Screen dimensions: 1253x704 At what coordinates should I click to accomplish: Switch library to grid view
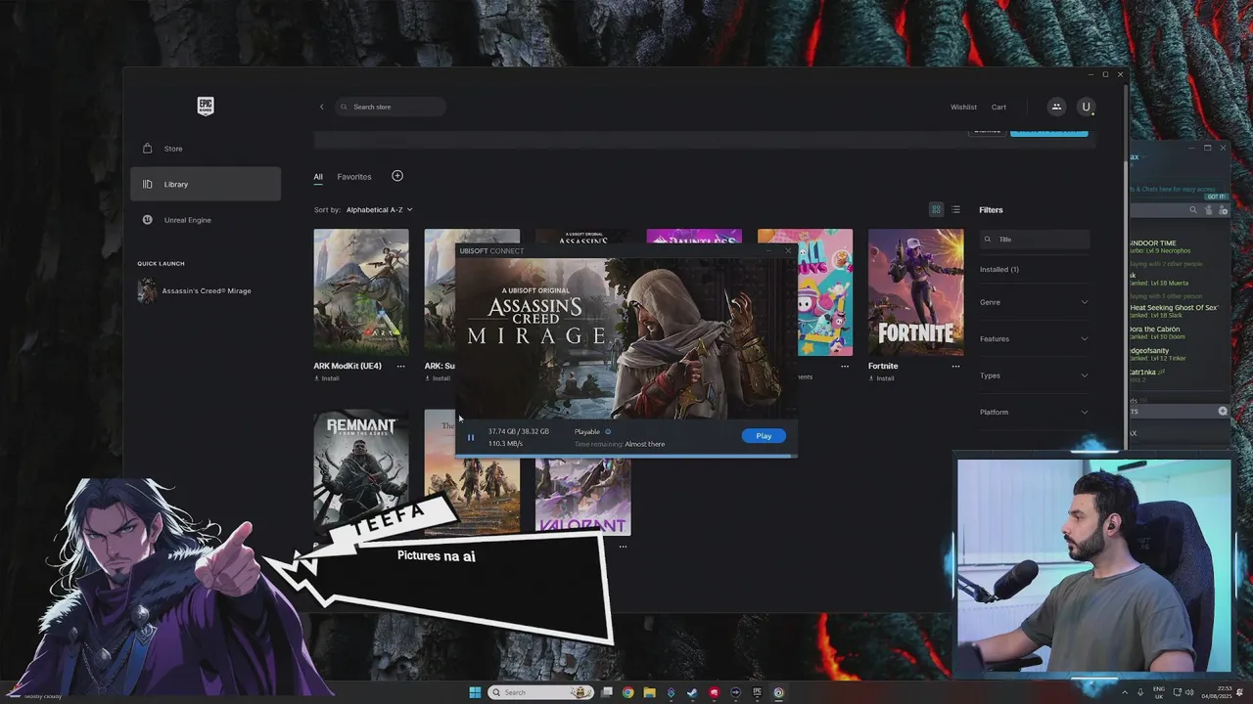pos(936,209)
